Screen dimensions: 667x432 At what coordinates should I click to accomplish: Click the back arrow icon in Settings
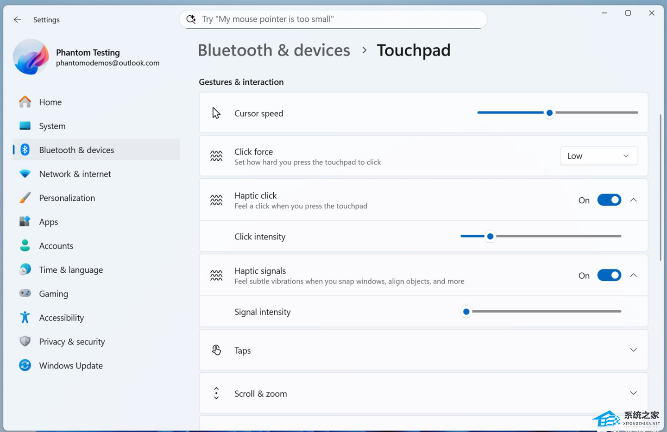coord(18,19)
